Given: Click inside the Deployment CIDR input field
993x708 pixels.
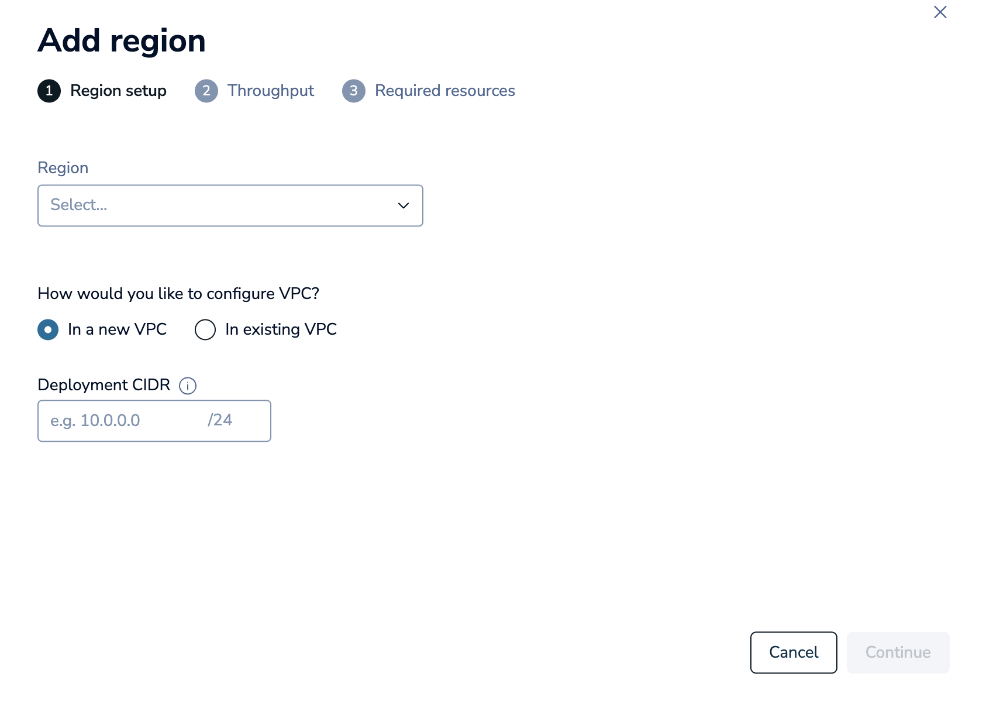Looking at the screenshot, I should pos(117,421).
